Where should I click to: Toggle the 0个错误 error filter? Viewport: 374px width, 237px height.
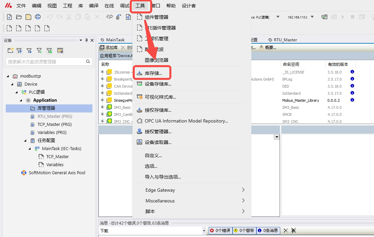(220, 230)
